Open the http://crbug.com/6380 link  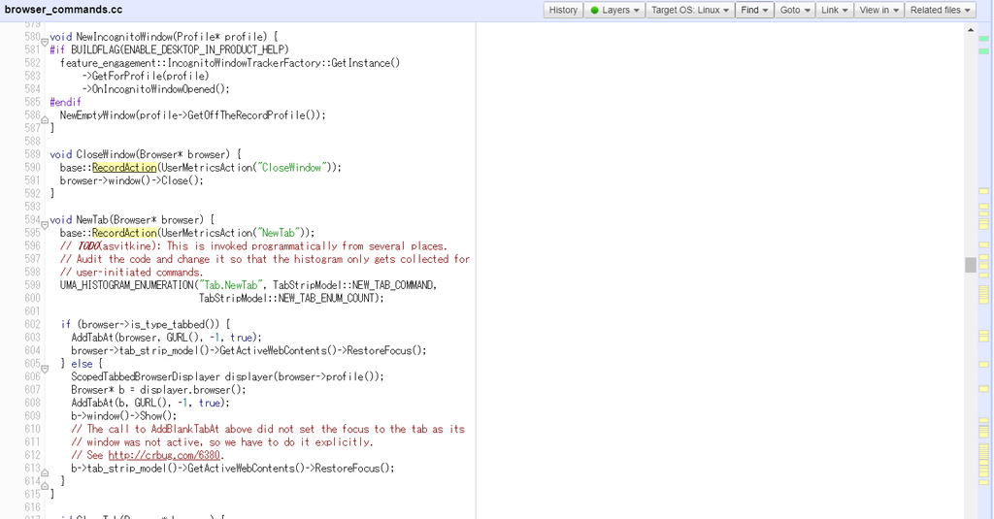(x=163, y=455)
